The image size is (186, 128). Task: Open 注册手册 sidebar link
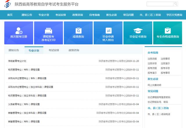[x=152, y=64]
